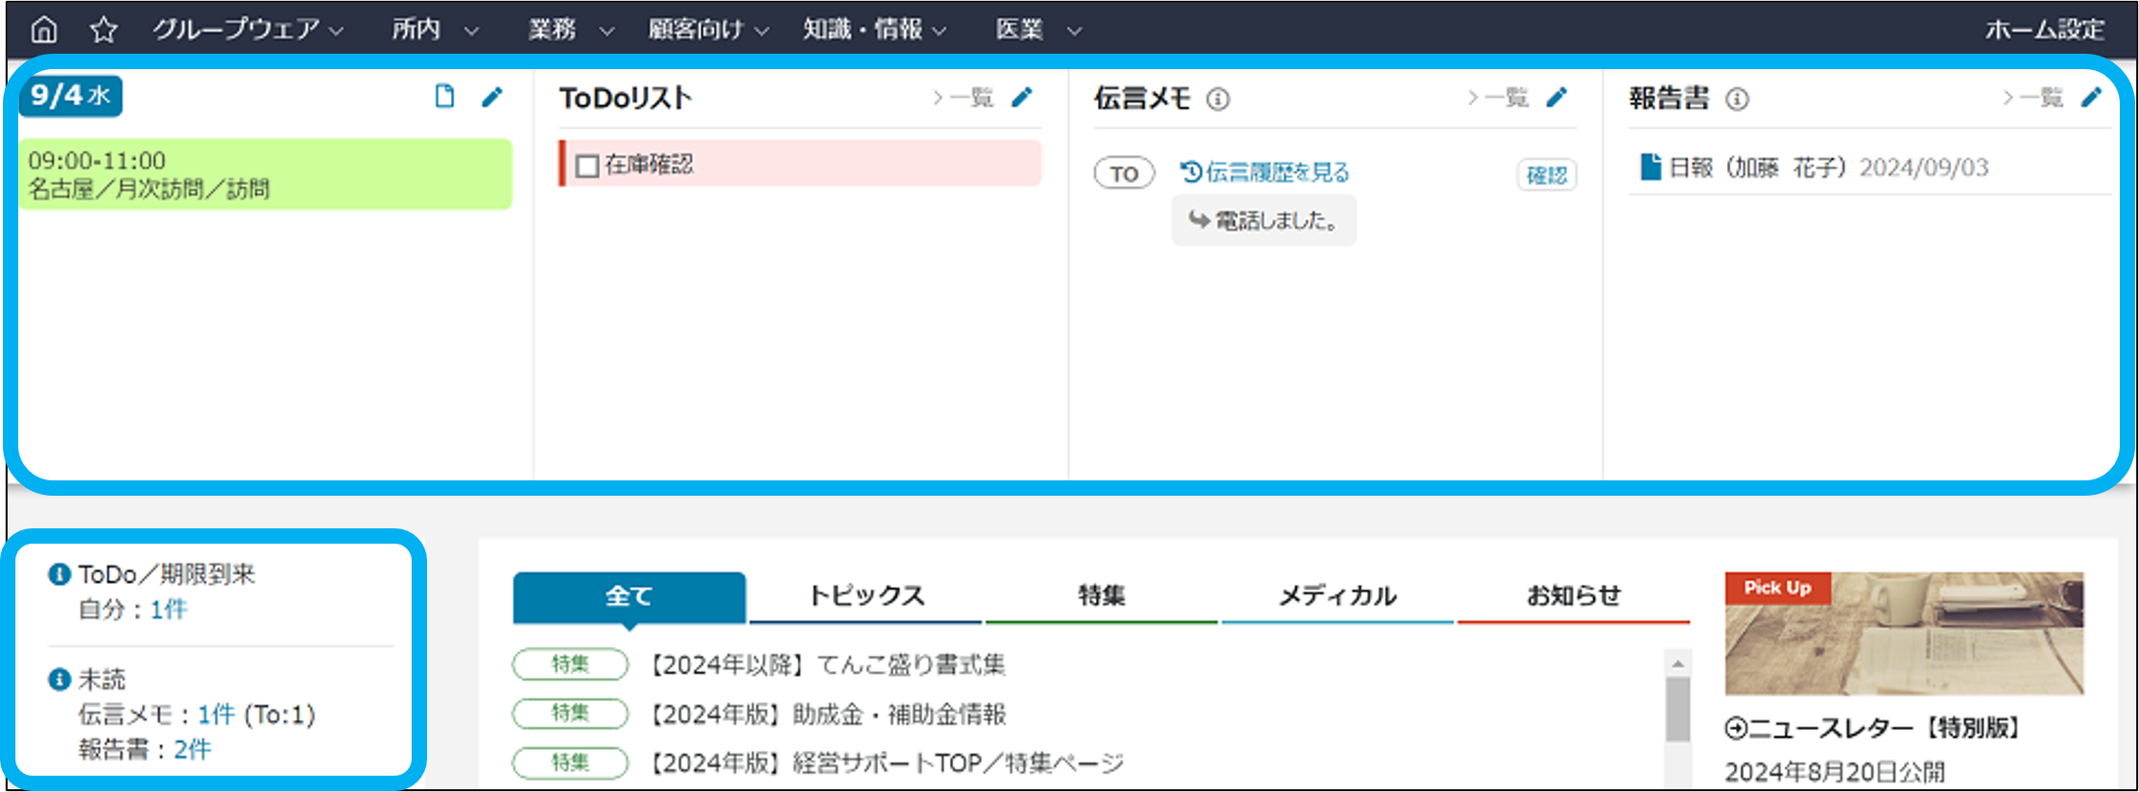Open the 09:00-11:00 名古屋 visit event

coord(265,175)
